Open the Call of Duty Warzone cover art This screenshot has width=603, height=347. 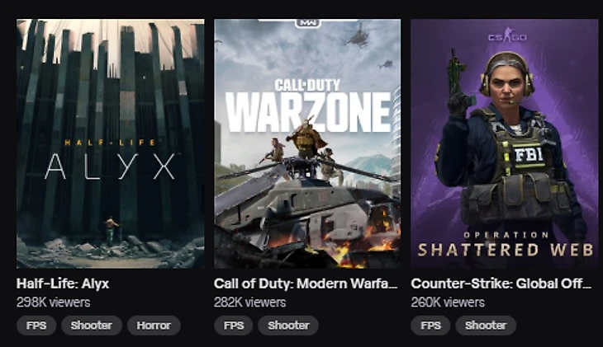307,143
